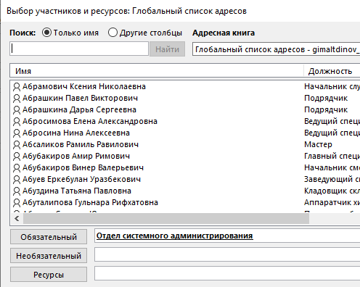The image size is (360, 287).
Task: Open the "Адресная книга" address book dropdown
Action: point(276,49)
